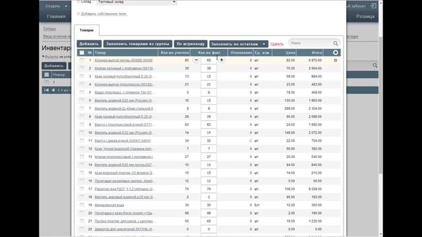Click the search magnifier in goods table
The image size is (422, 237).
(336, 43)
